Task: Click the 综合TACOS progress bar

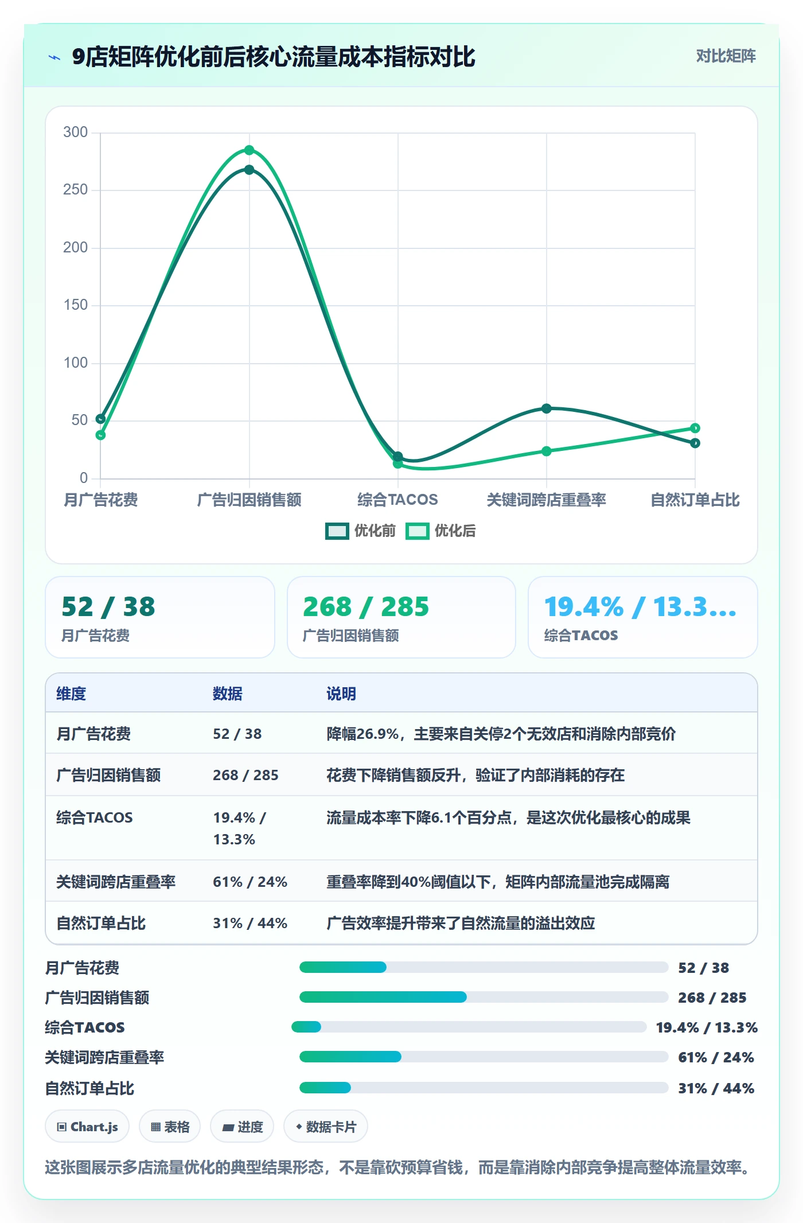Action: (469, 1027)
